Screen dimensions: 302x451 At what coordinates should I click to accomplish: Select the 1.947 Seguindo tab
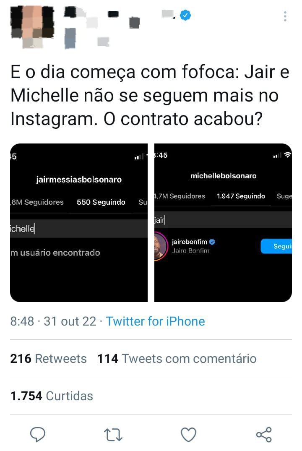click(241, 196)
